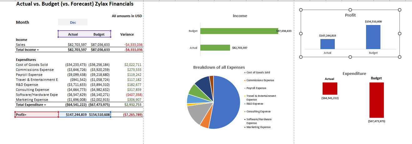Click the Profit= label cell
This screenshot has height=144, width=412.
[x=36, y=115]
